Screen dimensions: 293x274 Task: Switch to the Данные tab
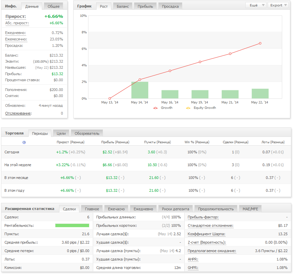(x=32, y=6)
